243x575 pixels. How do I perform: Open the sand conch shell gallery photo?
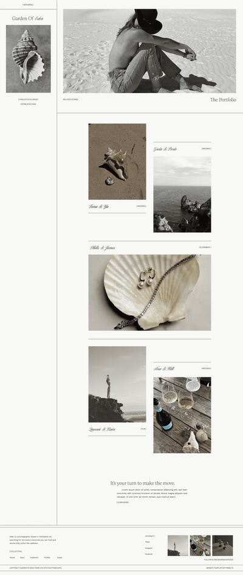pos(117,161)
